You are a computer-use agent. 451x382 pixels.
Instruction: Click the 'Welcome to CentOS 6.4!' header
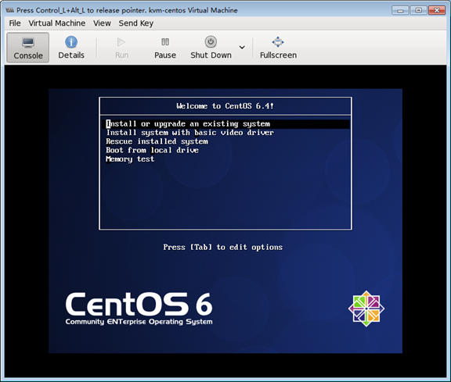pos(225,106)
